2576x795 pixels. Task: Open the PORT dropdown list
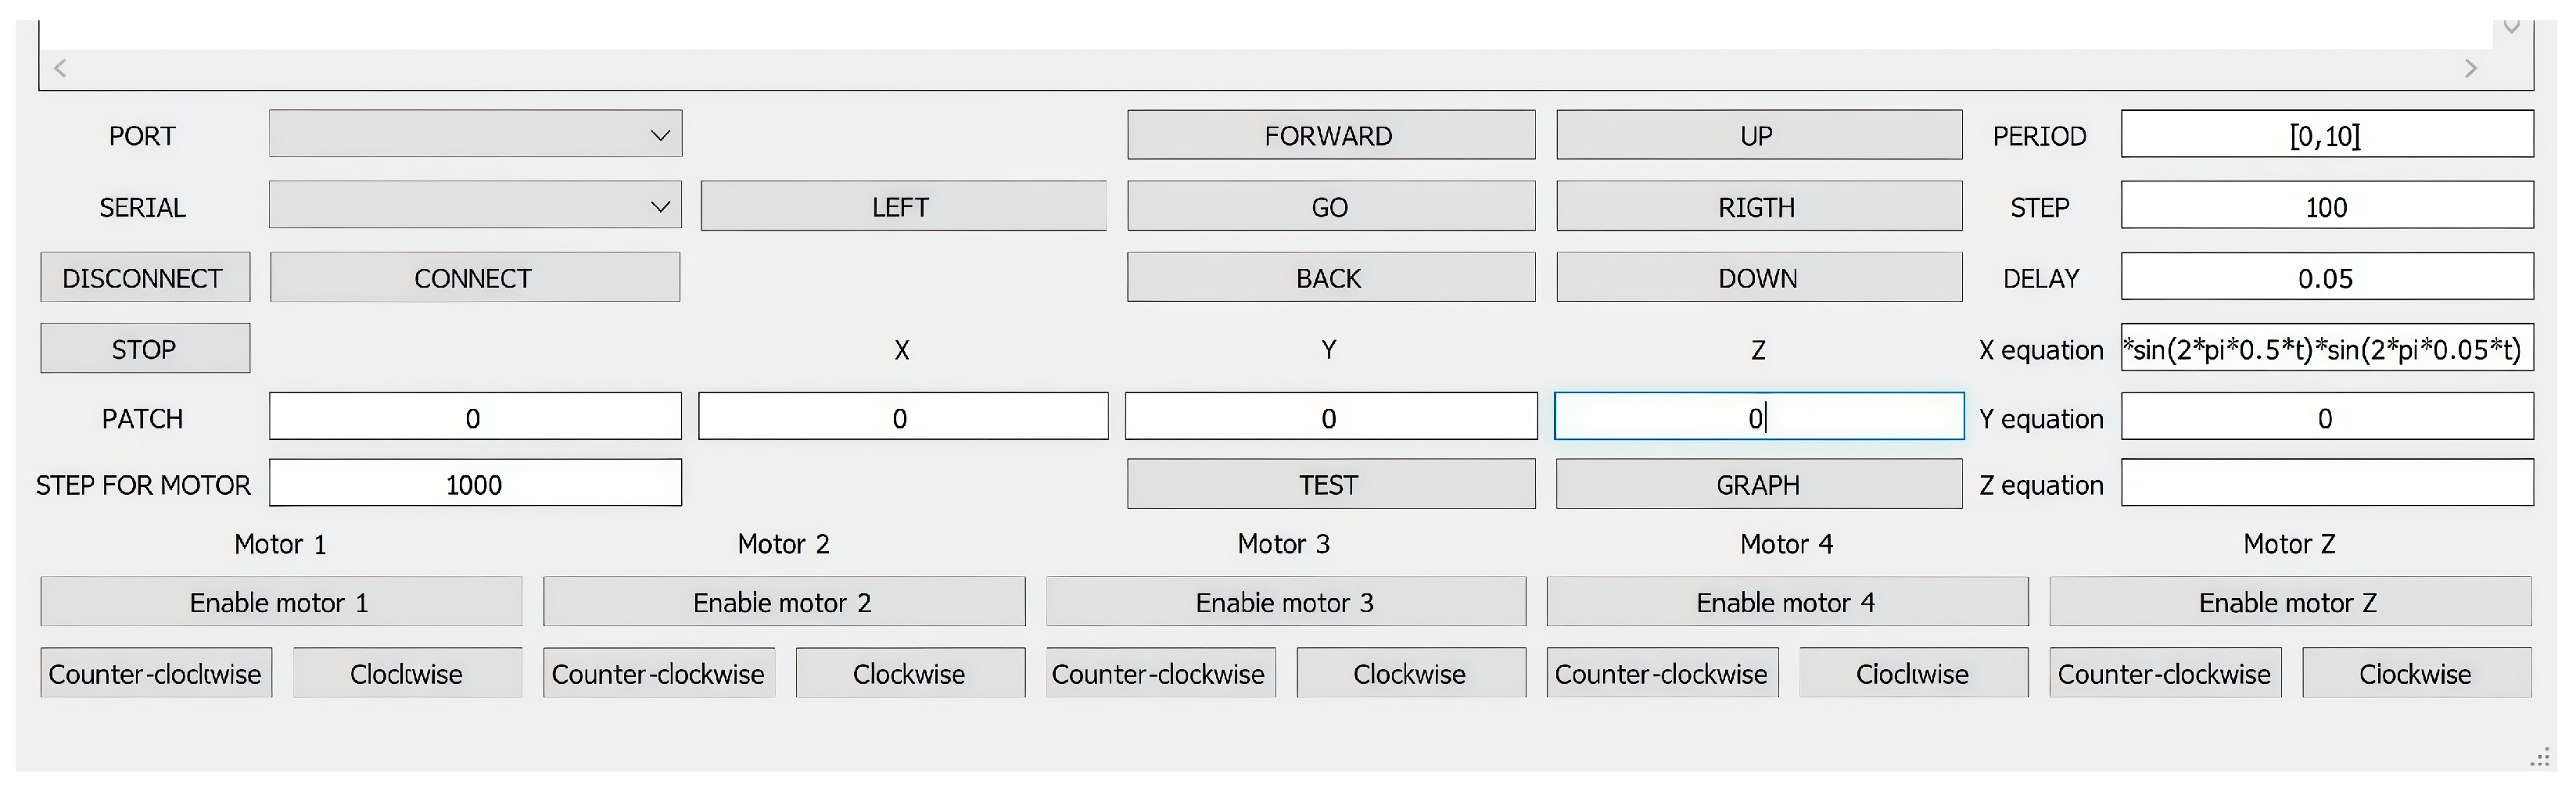click(x=475, y=134)
